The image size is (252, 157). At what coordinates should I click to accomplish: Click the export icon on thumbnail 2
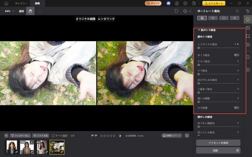coord(32,142)
